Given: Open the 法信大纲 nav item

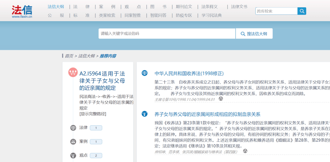Looking at the screenshot, I should click(x=56, y=7).
